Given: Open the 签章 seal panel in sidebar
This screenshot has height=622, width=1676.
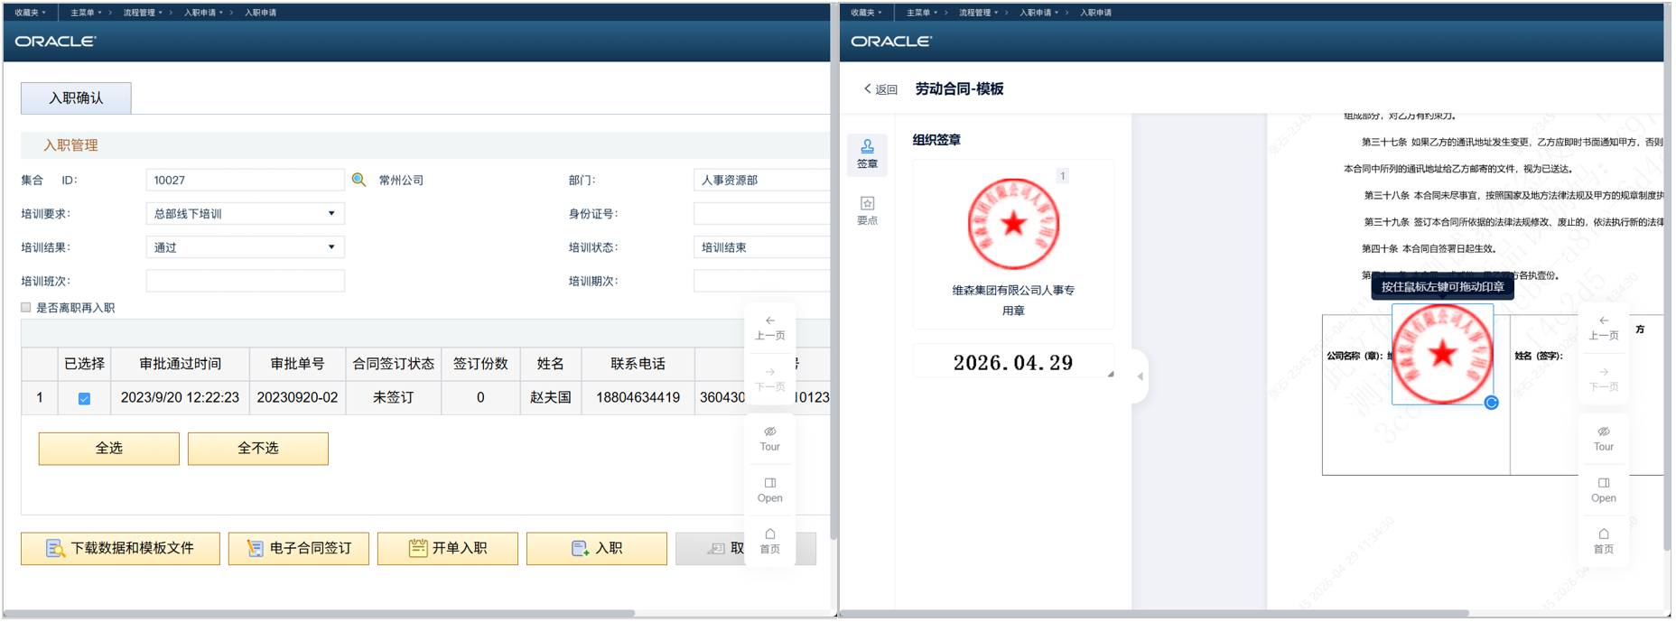Looking at the screenshot, I should pos(866,153).
